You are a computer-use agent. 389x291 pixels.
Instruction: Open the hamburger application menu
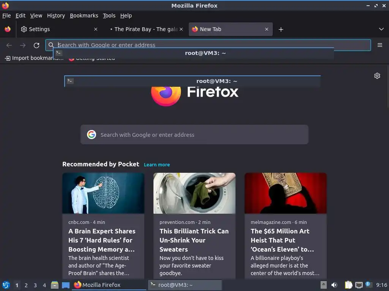[x=380, y=45]
